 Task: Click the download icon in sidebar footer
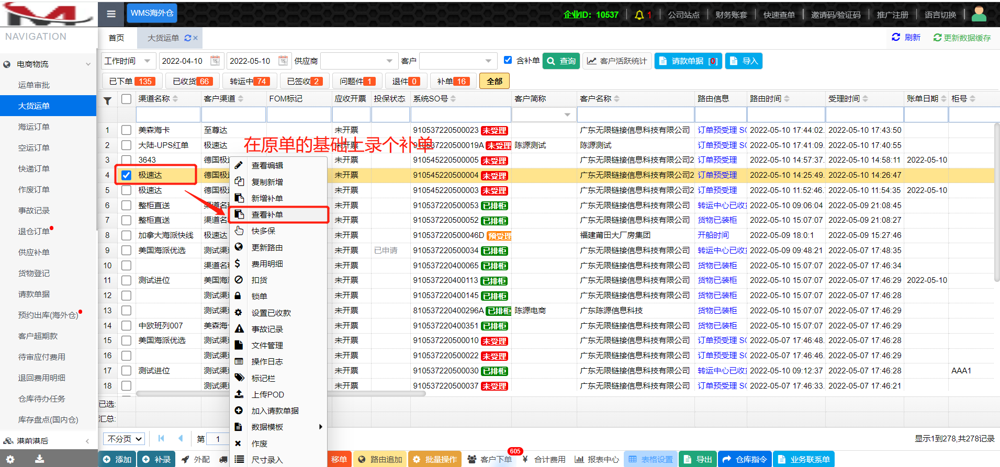[x=40, y=459]
